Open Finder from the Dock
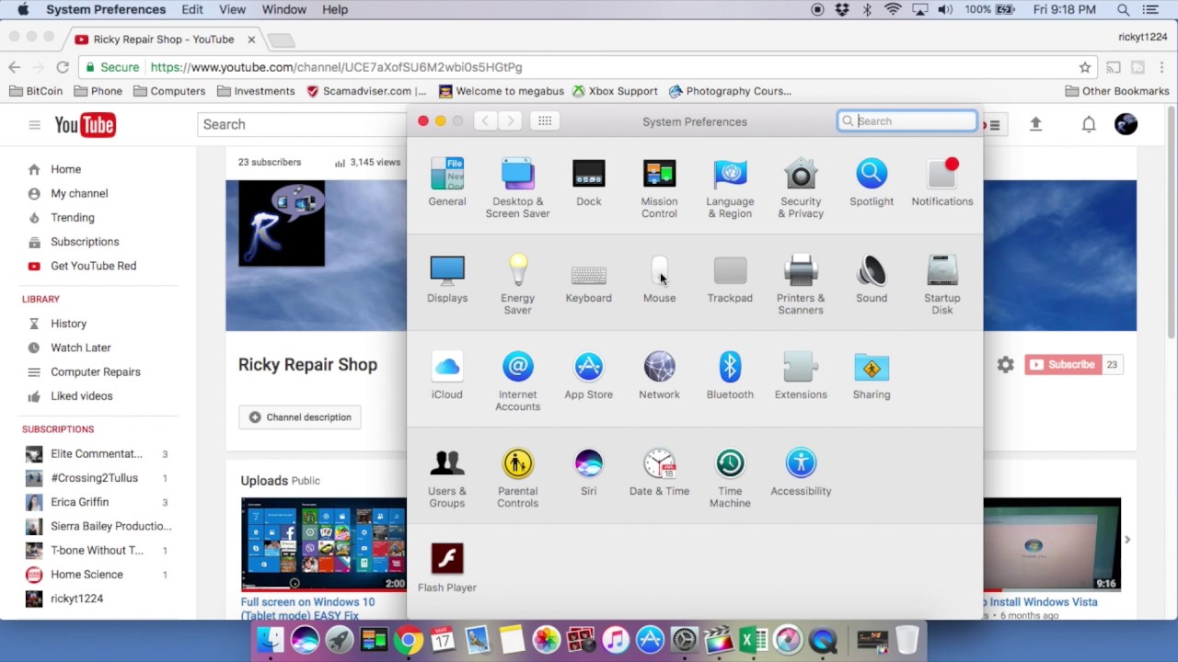This screenshot has width=1178, height=662. 270,639
